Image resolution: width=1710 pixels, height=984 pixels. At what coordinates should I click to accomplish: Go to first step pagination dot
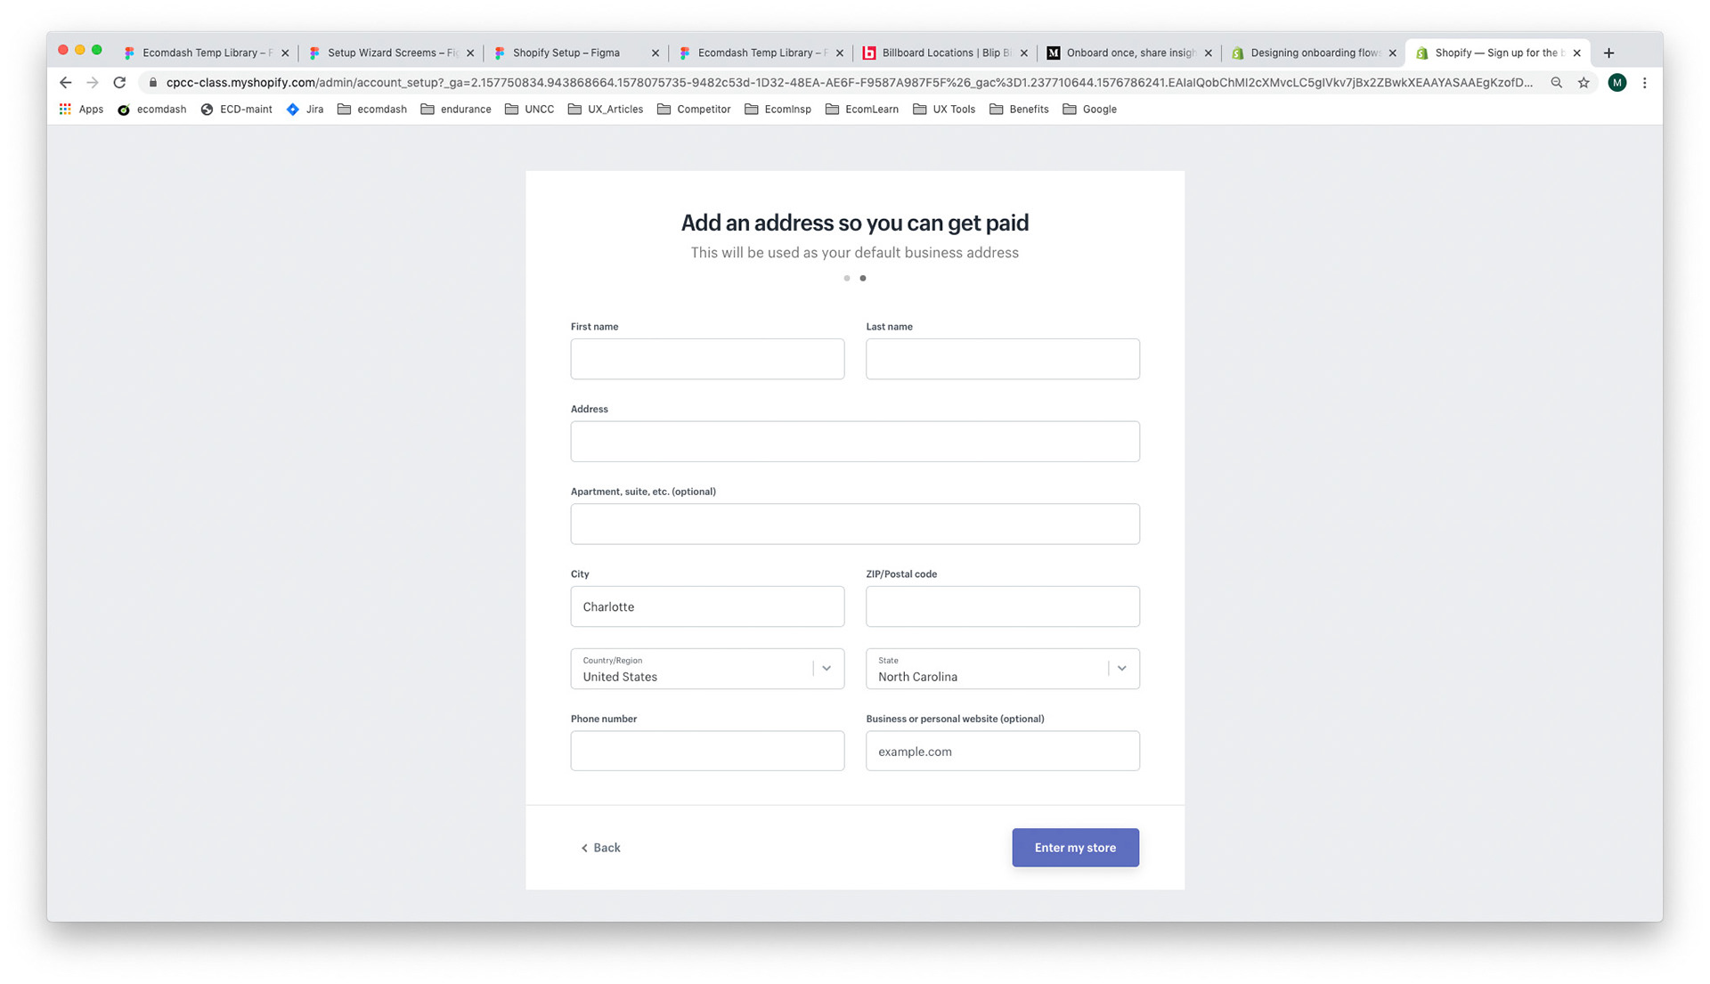click(846, 279)
